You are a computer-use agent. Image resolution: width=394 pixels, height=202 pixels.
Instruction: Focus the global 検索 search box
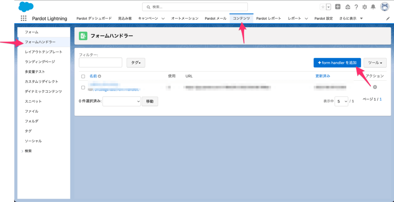(195, 7)
